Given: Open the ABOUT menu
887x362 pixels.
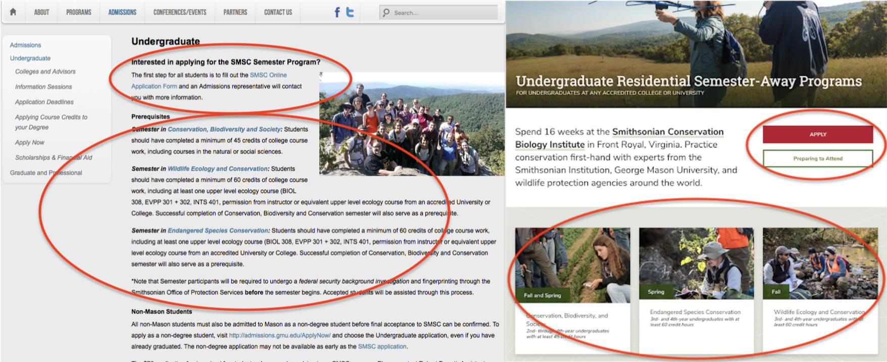Looking at the screenshot, I should (42, 12).
